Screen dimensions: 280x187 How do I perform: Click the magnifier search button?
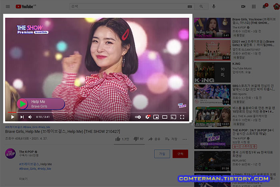point(201,7)
